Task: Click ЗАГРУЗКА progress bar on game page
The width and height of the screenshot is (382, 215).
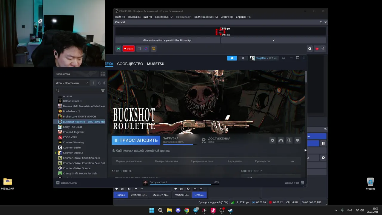Action: pyautogui.click(x=180, y=145)
